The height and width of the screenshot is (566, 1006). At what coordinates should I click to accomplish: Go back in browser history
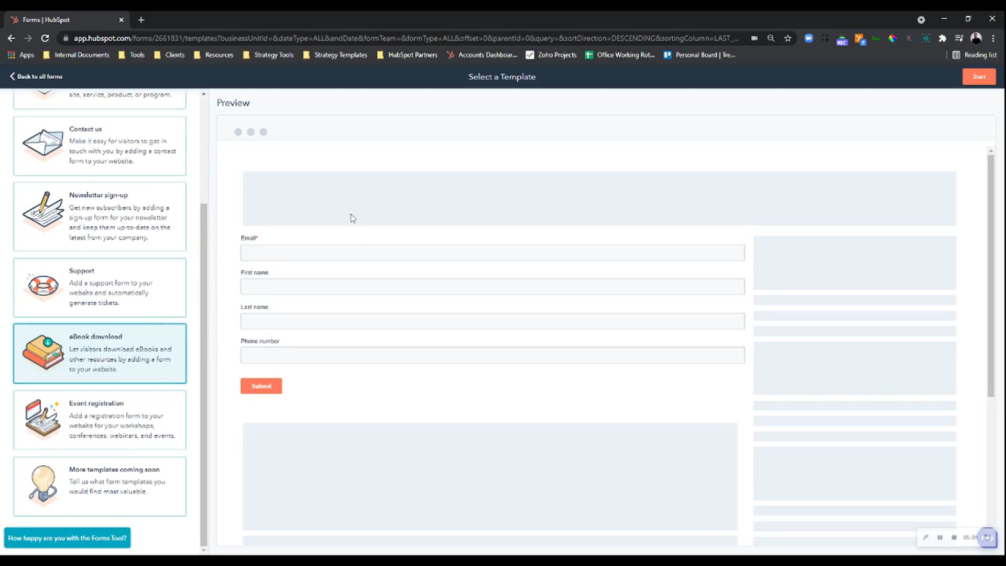[x=12, y=38]
